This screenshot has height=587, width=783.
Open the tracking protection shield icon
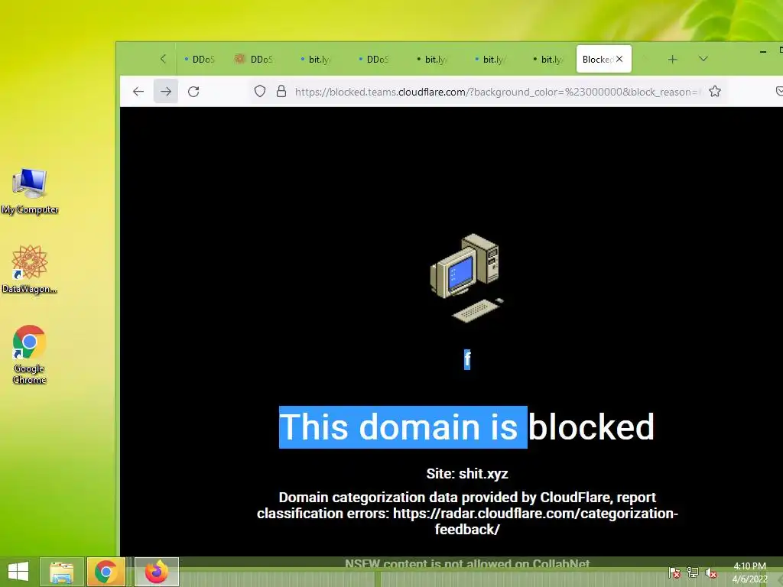click(260, 92)
